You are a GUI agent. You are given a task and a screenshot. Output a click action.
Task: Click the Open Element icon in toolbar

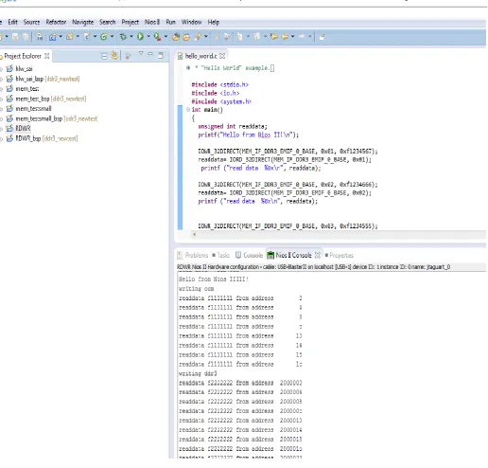(176, 37)
